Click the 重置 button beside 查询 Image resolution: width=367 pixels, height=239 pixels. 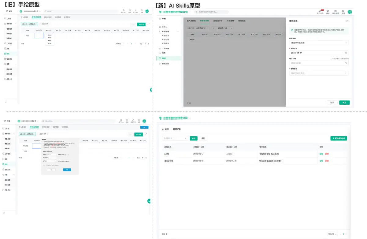(x=203, y=139)
